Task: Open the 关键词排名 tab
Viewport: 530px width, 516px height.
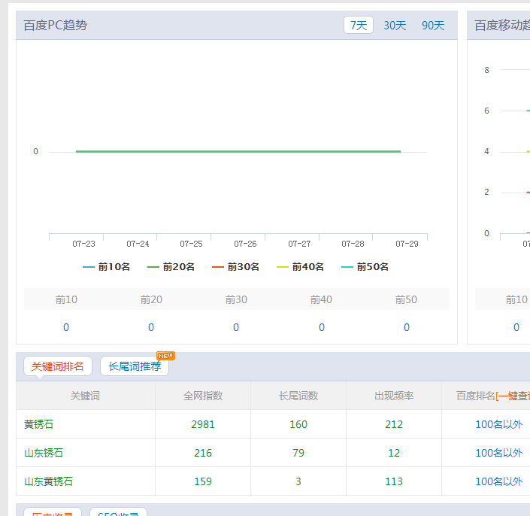Action: pos(58,366)
